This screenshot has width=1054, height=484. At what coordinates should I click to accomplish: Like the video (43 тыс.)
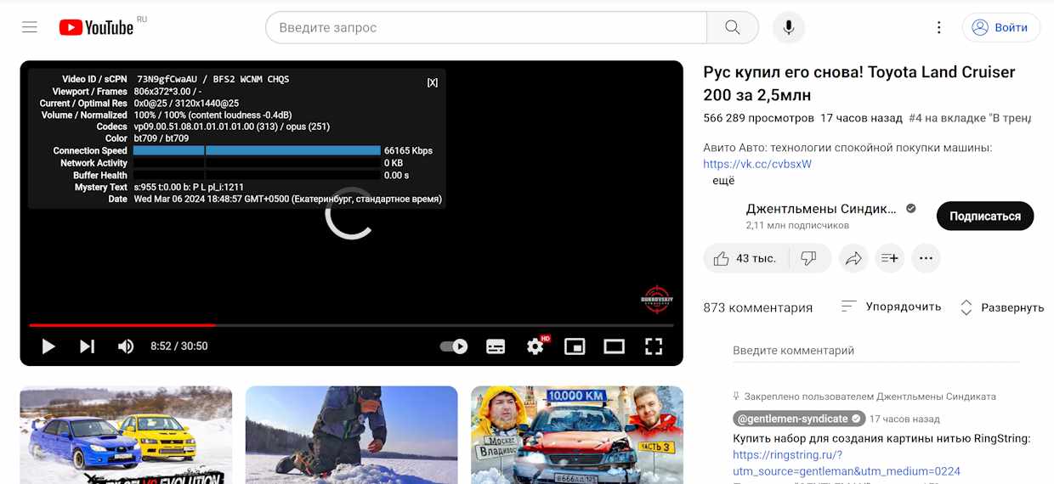point(745,258)
